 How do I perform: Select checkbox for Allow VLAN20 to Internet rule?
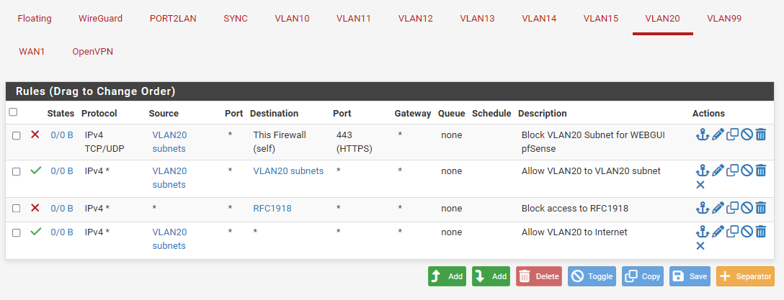click(17, 232)
